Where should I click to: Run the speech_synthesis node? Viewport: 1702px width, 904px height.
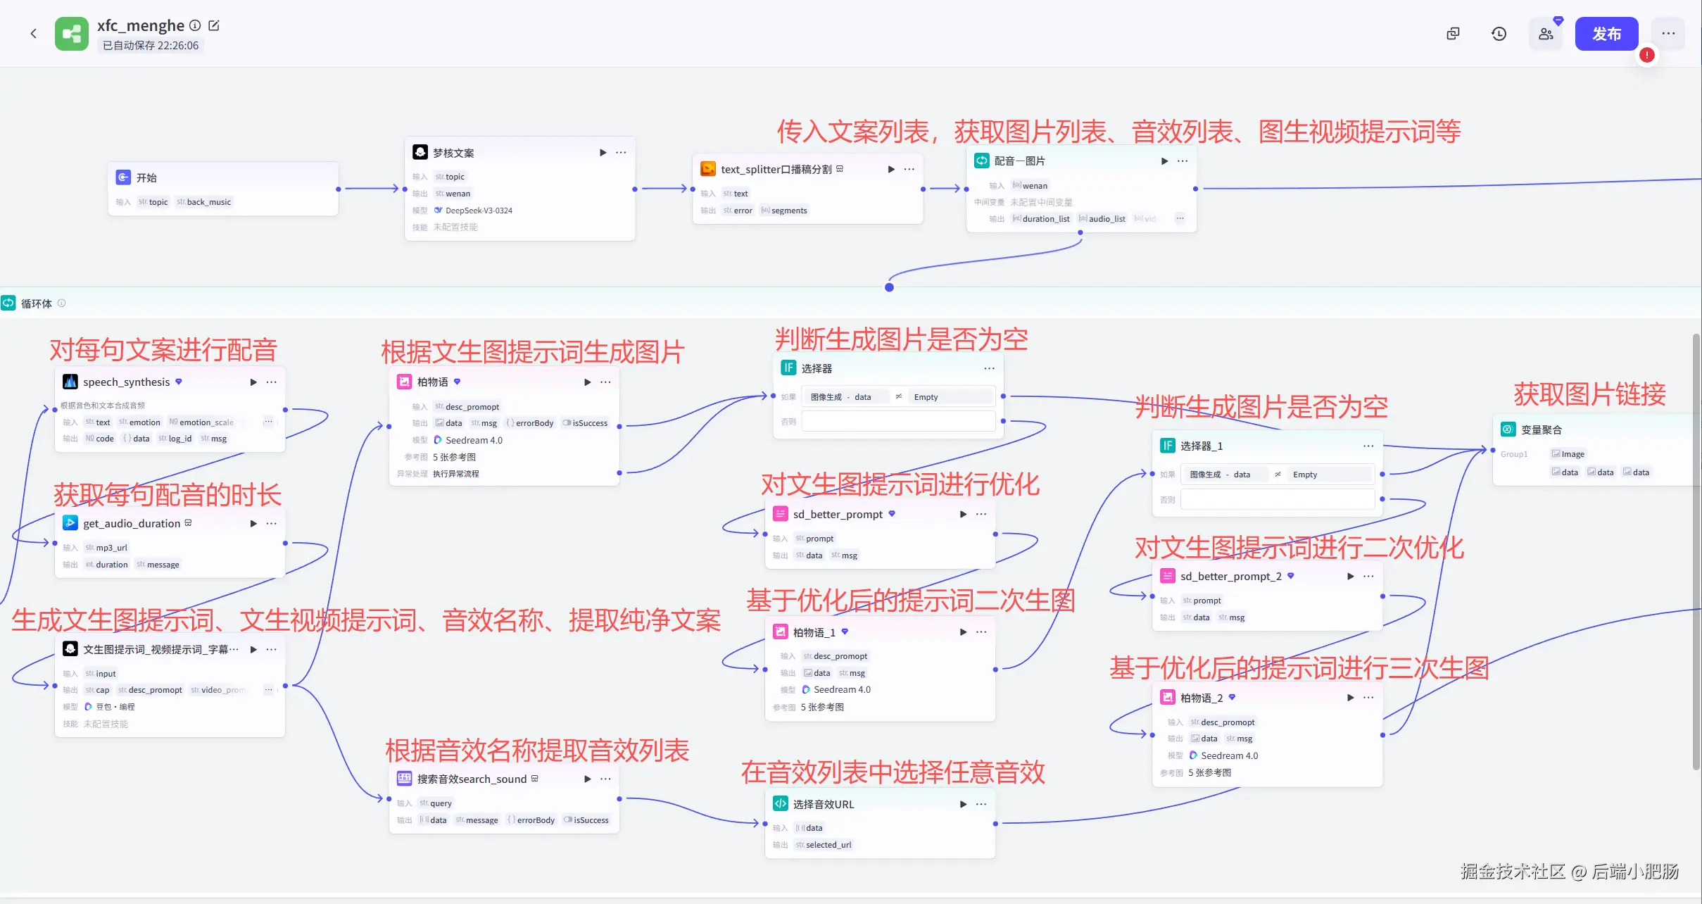point(253,382)
